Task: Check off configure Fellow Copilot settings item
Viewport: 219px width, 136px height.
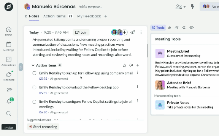Action: [34, 102]
